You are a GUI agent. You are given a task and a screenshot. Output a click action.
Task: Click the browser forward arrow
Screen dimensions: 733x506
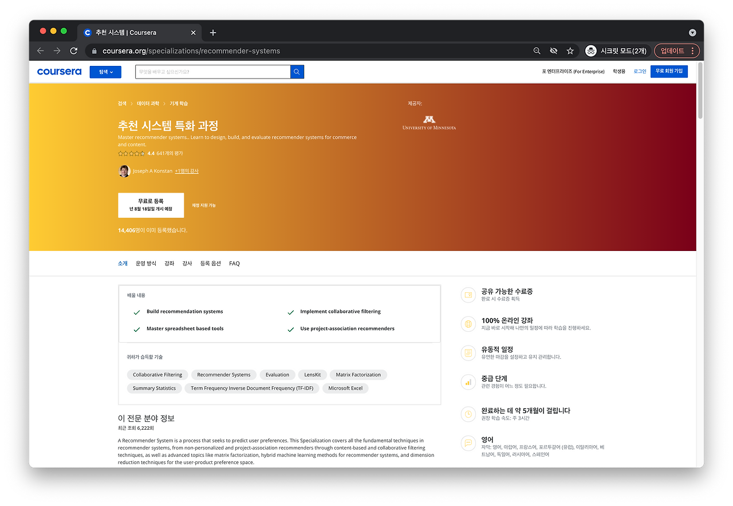coord(57,51)
